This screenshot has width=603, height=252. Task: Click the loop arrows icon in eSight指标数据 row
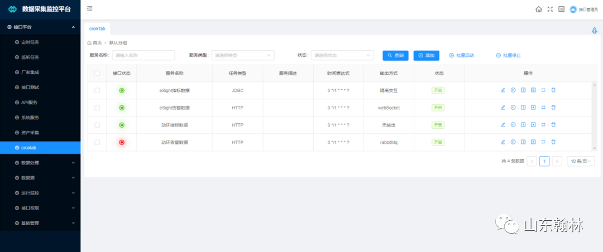(x=543, y=90)
